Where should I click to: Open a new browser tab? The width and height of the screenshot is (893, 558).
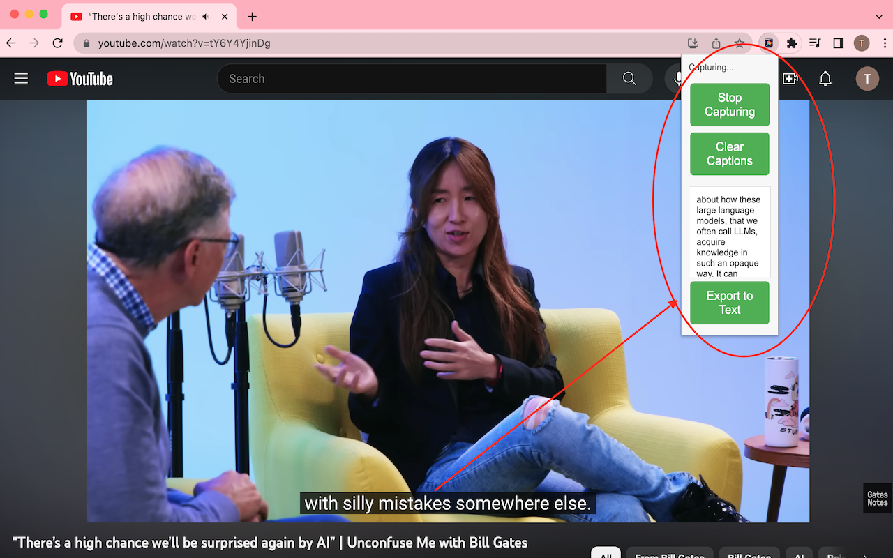tap(253, 17)
